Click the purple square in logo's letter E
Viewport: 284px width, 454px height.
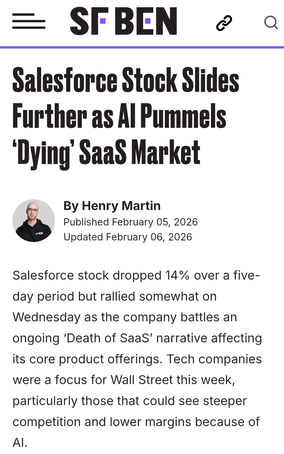(148, 21)
